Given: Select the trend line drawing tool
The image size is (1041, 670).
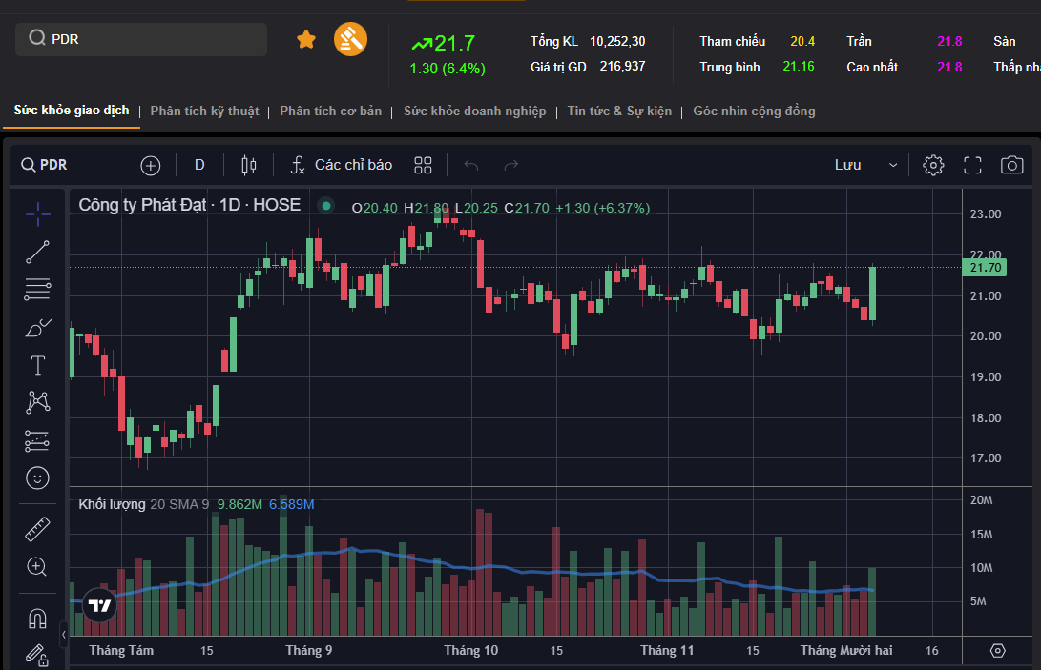Looking at the screenshot, I should coord(37,252).
